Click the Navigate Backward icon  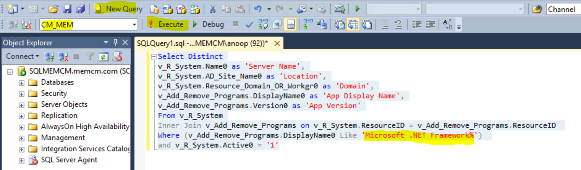301,9
